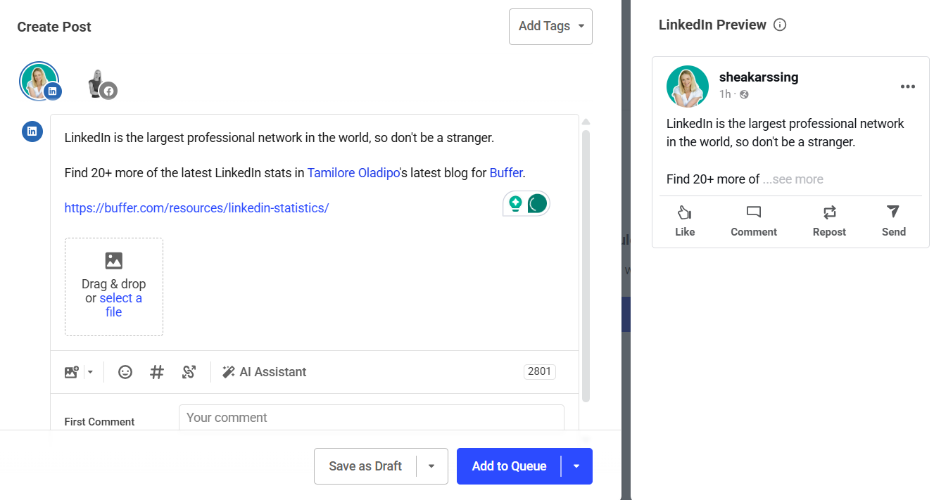
Task: Open the emoji picker
Action: coord(125,371)
